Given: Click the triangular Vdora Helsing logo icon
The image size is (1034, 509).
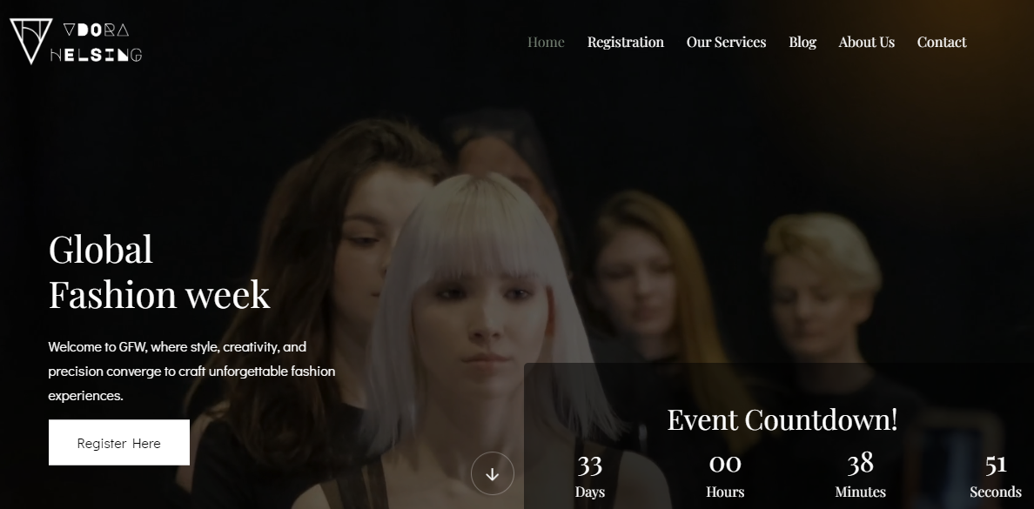Looking at the screenshot, I should [x=30, y=41].
